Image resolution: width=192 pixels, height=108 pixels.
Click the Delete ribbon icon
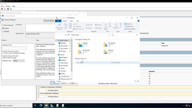98,25
